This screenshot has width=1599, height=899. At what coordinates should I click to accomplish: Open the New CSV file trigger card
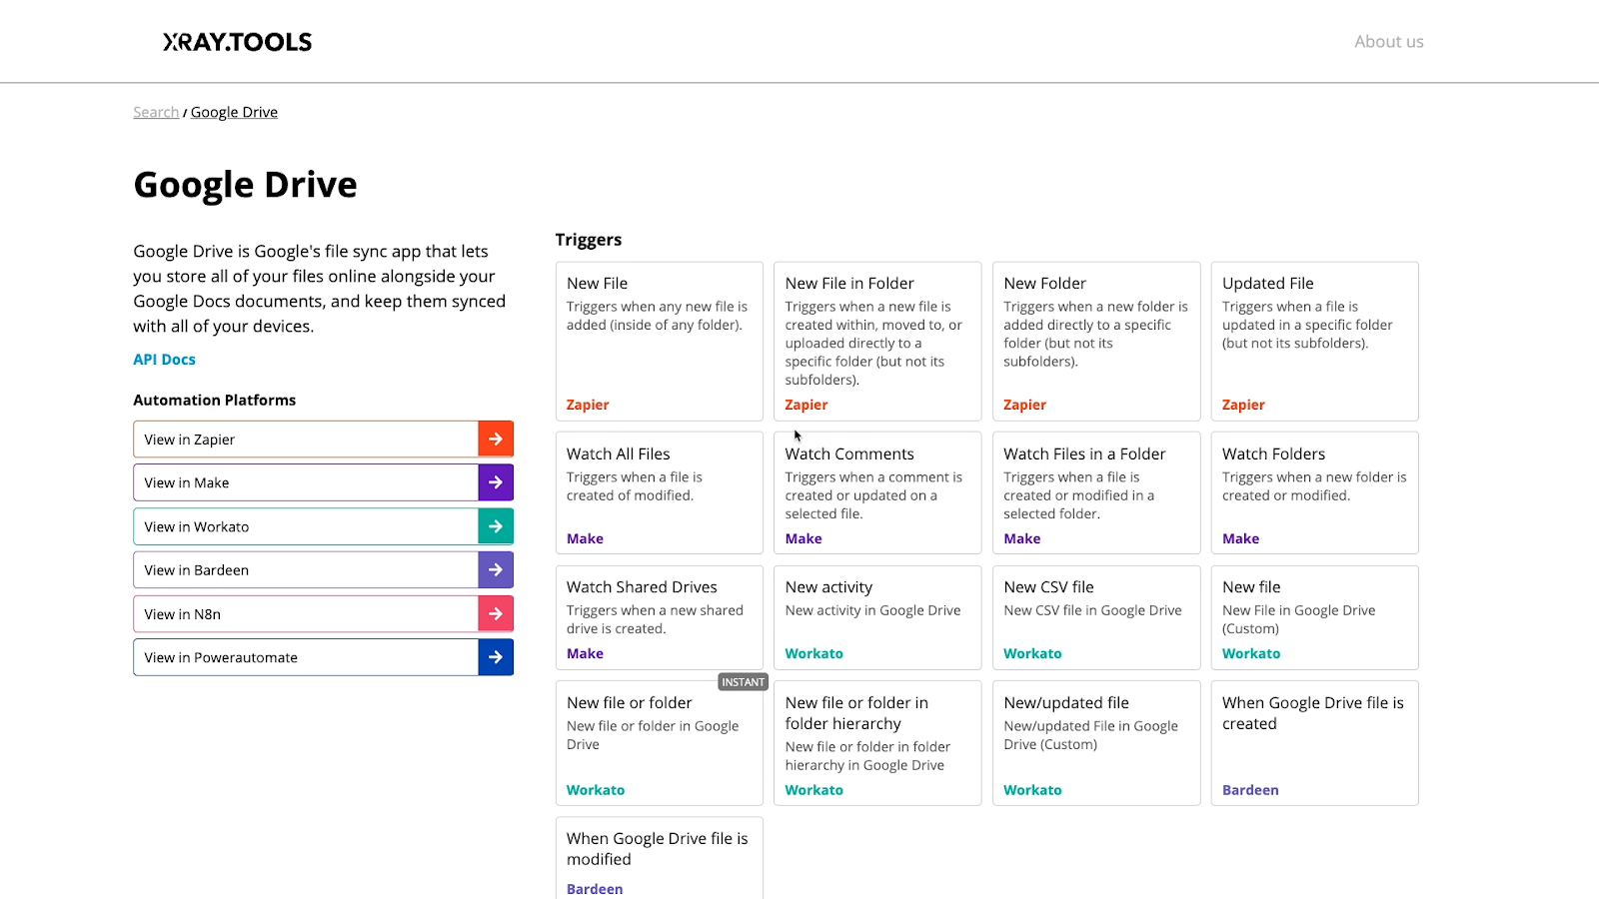click(1096, 618)
